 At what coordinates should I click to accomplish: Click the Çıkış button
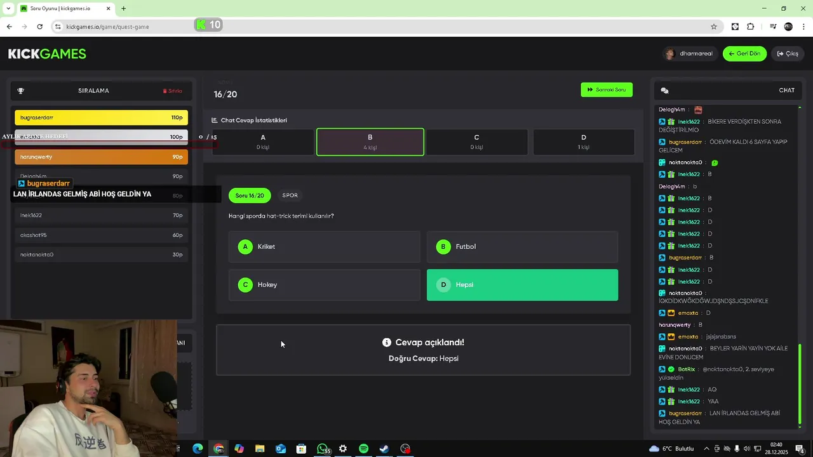pos(788,54)
